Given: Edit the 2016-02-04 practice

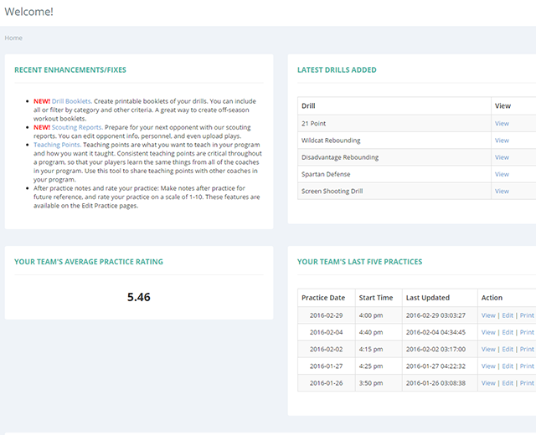Looking at the screenshot, I should [x=508, y=332].
